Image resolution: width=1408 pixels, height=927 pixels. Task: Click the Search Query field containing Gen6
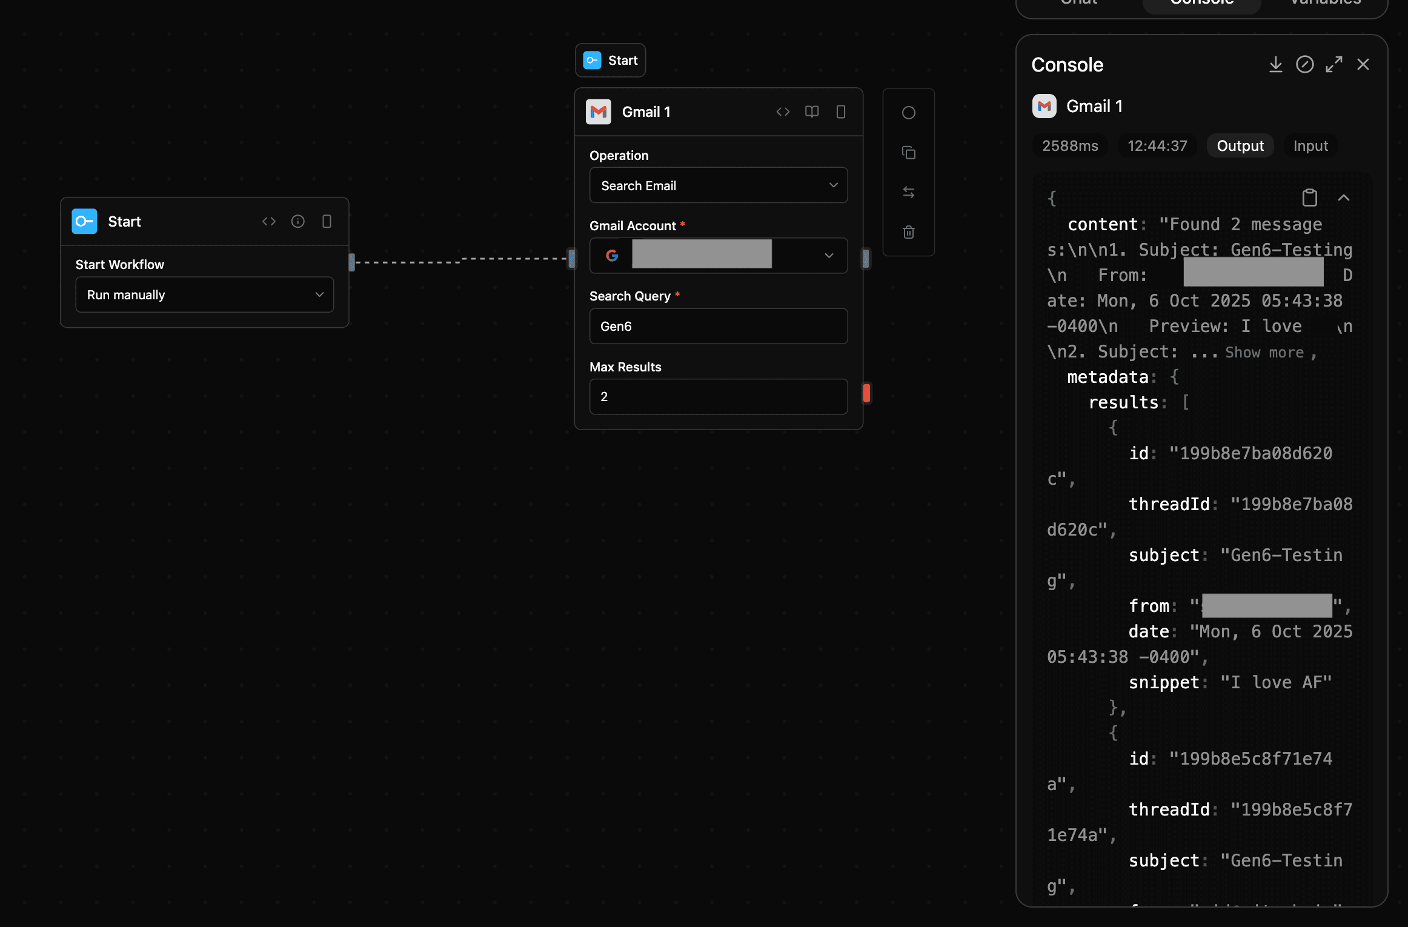tap(718, 327)
